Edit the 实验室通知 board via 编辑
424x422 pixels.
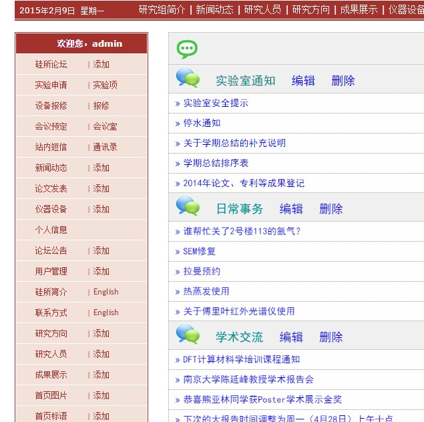303,81
